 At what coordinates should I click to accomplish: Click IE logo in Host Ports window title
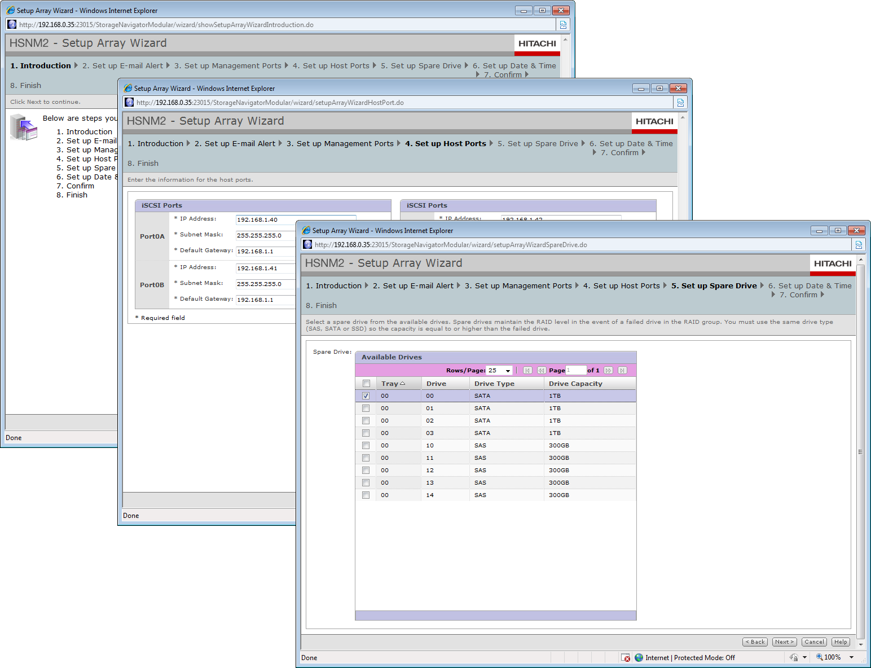coord(128,88)
